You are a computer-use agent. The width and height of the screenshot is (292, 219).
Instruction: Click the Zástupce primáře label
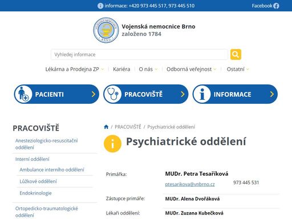125,198
